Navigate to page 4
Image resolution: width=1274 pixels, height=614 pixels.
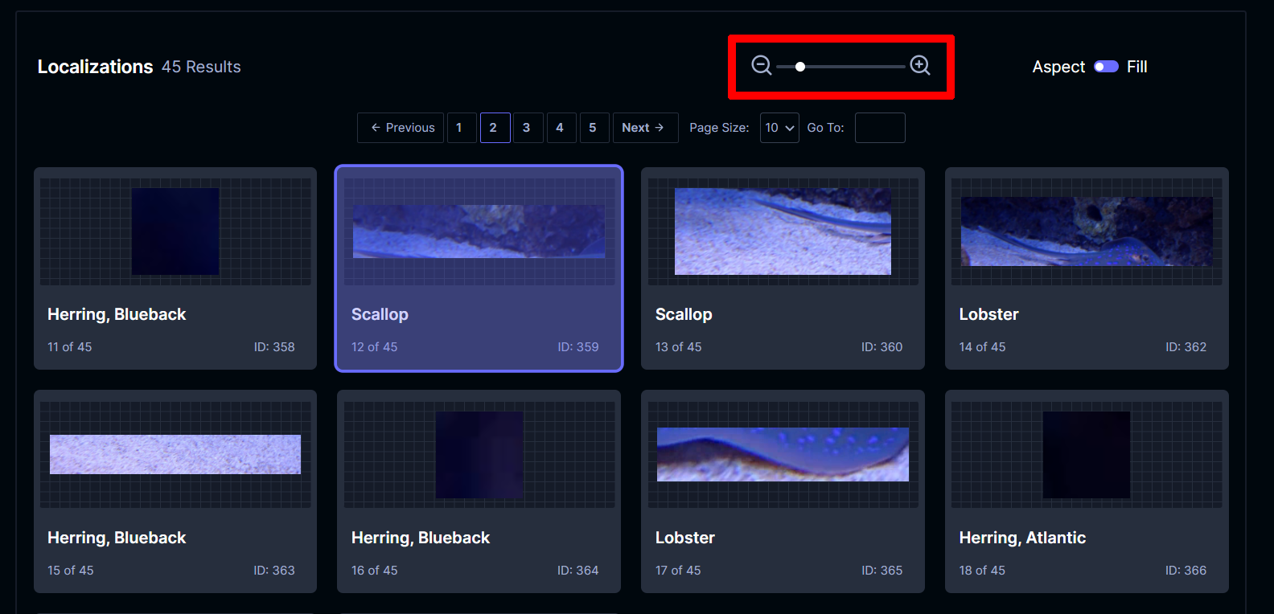pyautogui.click(x=561, y=128)
